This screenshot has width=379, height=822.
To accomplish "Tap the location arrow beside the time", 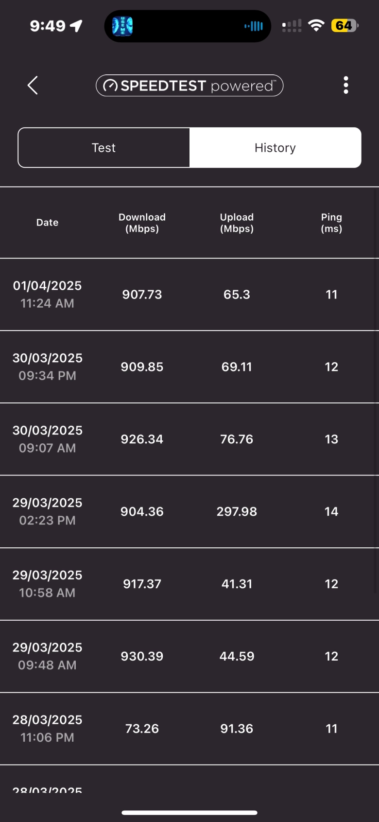I will [x=76, y=26].
